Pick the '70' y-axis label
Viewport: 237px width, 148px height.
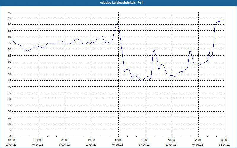tap(9, 49)
